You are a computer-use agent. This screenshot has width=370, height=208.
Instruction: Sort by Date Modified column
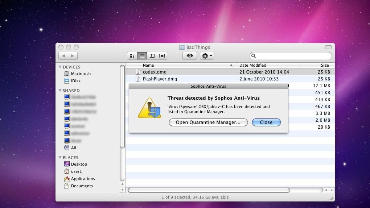[267, 65]
